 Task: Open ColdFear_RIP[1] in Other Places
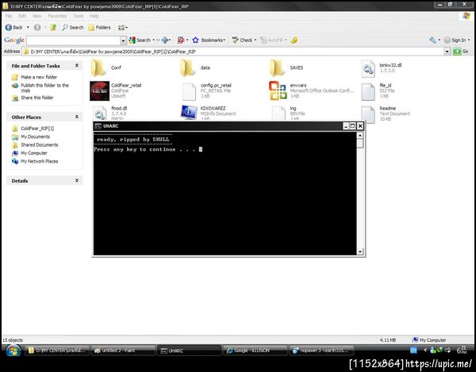pyautogui.click(x=37, y=128)
